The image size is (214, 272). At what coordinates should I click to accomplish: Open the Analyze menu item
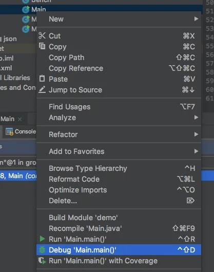click(x=119, y=118)
